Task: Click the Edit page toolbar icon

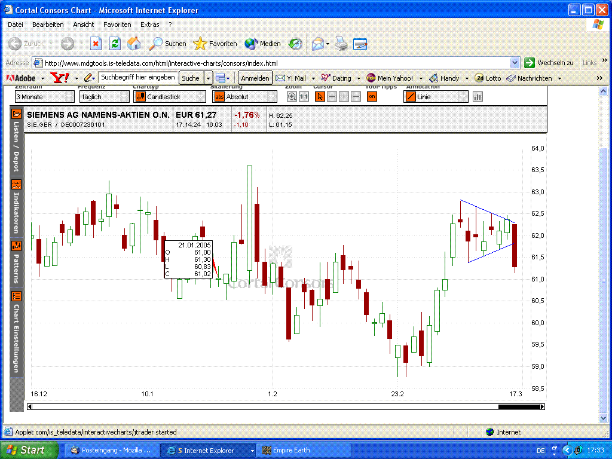Action: 360,44
